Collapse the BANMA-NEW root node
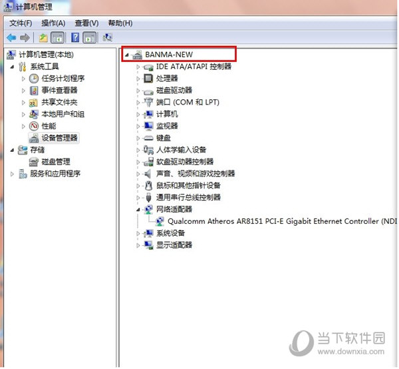Image resolution: width=399 pixels, height=369 pixels. 127,55
